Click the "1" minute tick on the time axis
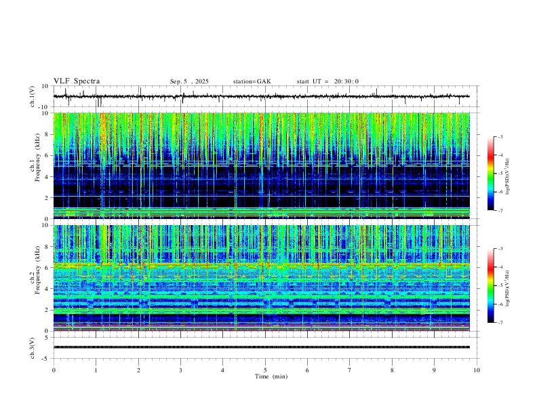Viewport: 537px width, 415px height. click(x=96, y=370)
